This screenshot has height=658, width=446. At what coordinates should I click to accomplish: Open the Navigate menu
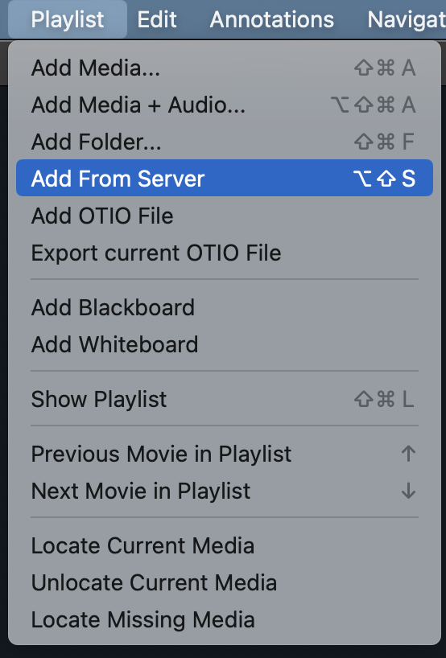pyautogui.click(x=406, y=19)
